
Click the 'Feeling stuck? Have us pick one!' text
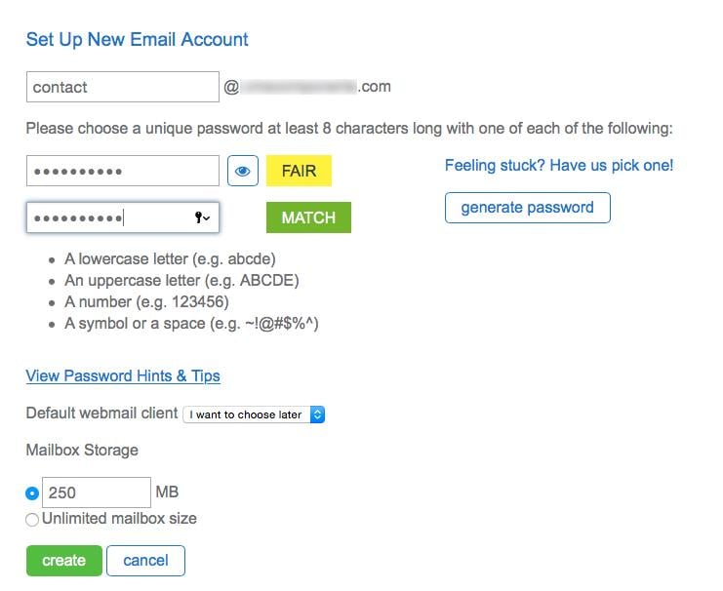(x=558, y=165)
